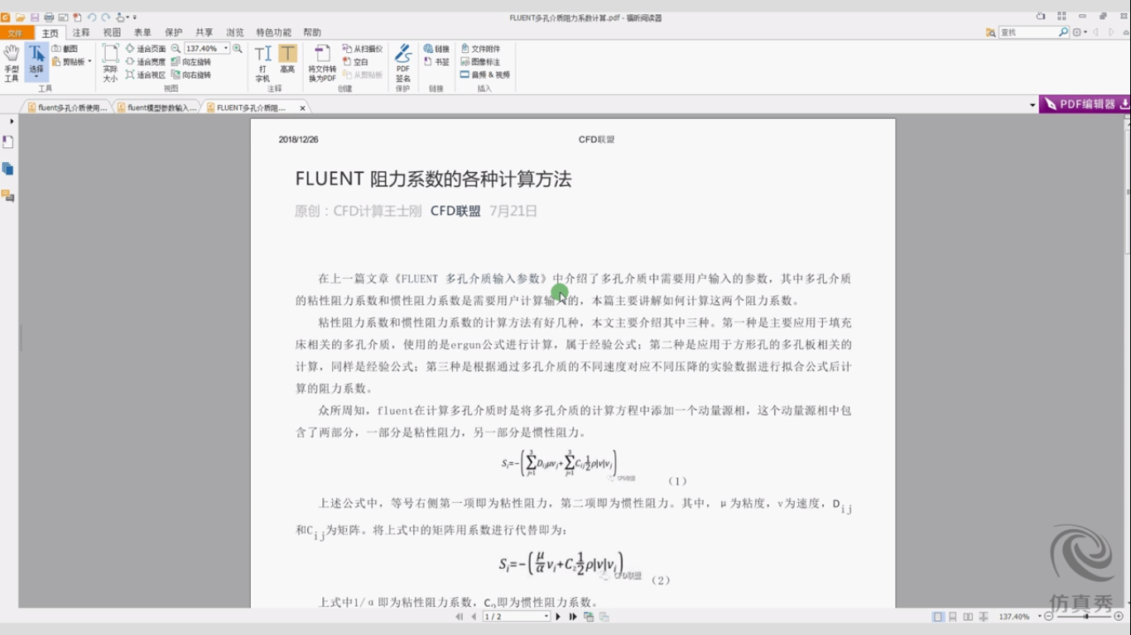This screenshot has width=1131, height=635.
Task: Go to first page in status bar
Action: coord(460,617)
